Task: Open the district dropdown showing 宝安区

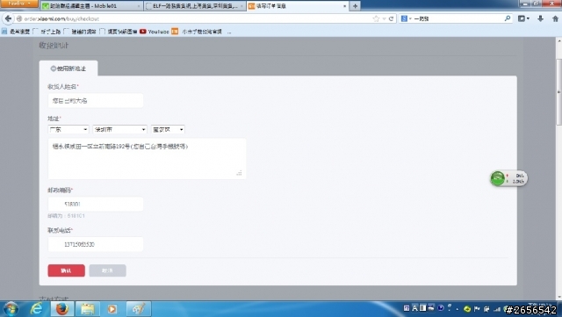Action: (x=168, y=129)
